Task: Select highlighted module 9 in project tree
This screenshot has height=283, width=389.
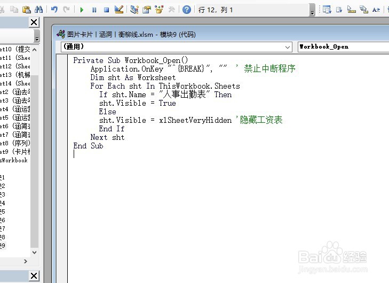Action: (3, 246)
